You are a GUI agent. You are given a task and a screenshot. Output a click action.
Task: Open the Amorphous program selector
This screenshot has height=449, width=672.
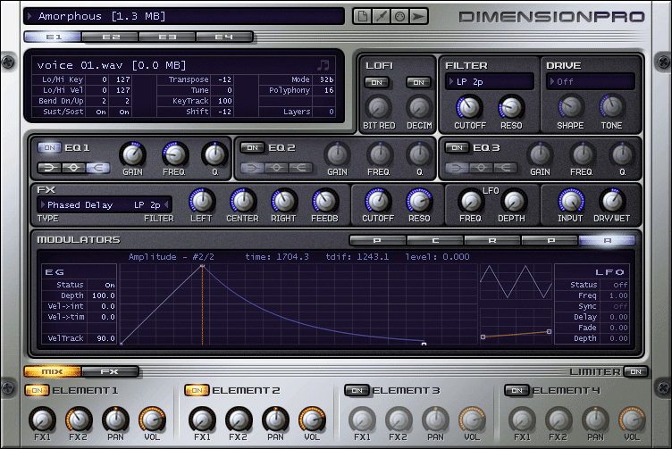[x=184, y=16]
